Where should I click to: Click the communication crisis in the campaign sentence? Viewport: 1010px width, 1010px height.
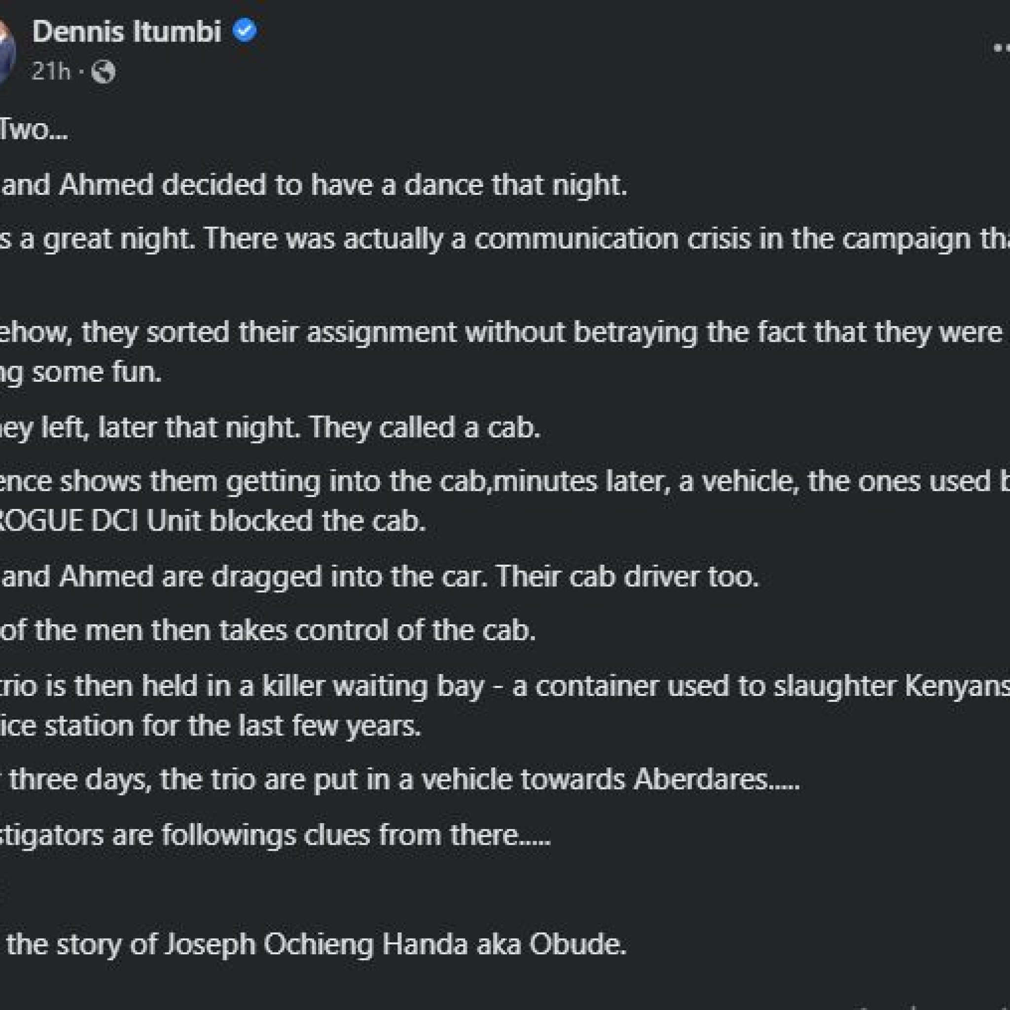(x=505, y=239)
